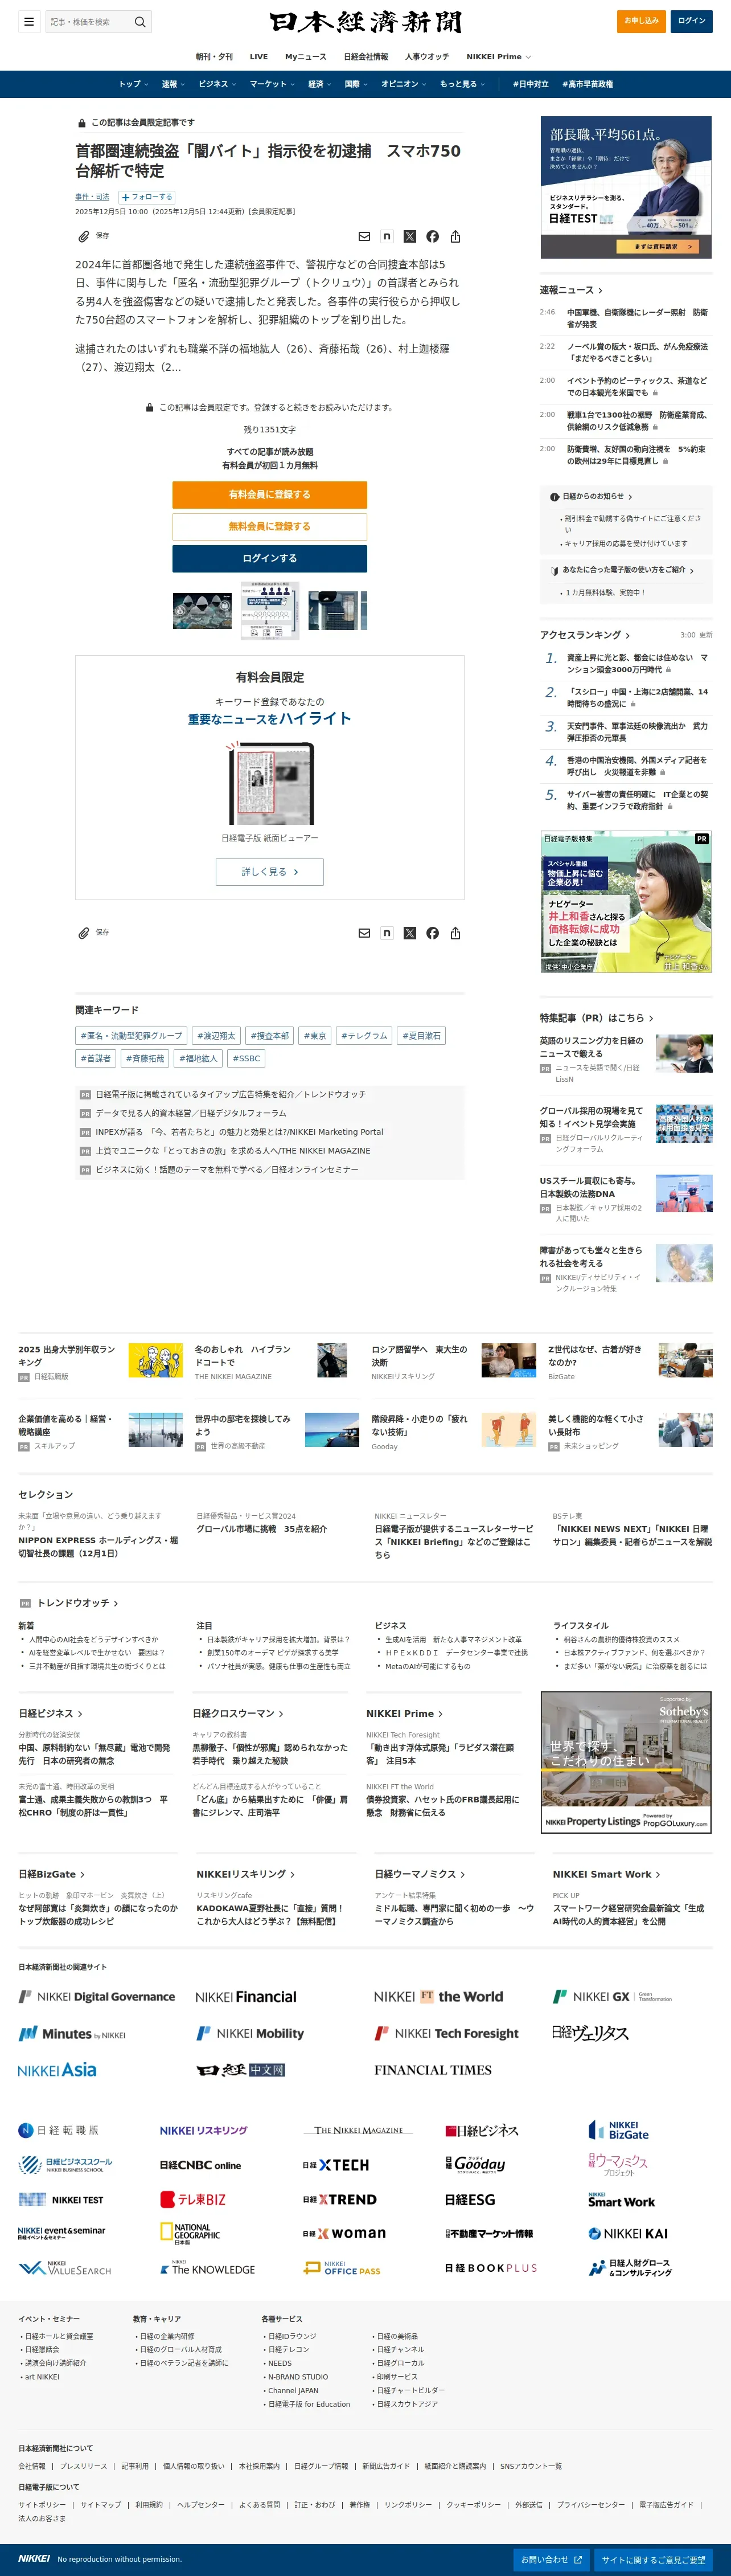Click the top note share icon
This screenshot has height=2576, width=731.
click(x=387, y=237)
